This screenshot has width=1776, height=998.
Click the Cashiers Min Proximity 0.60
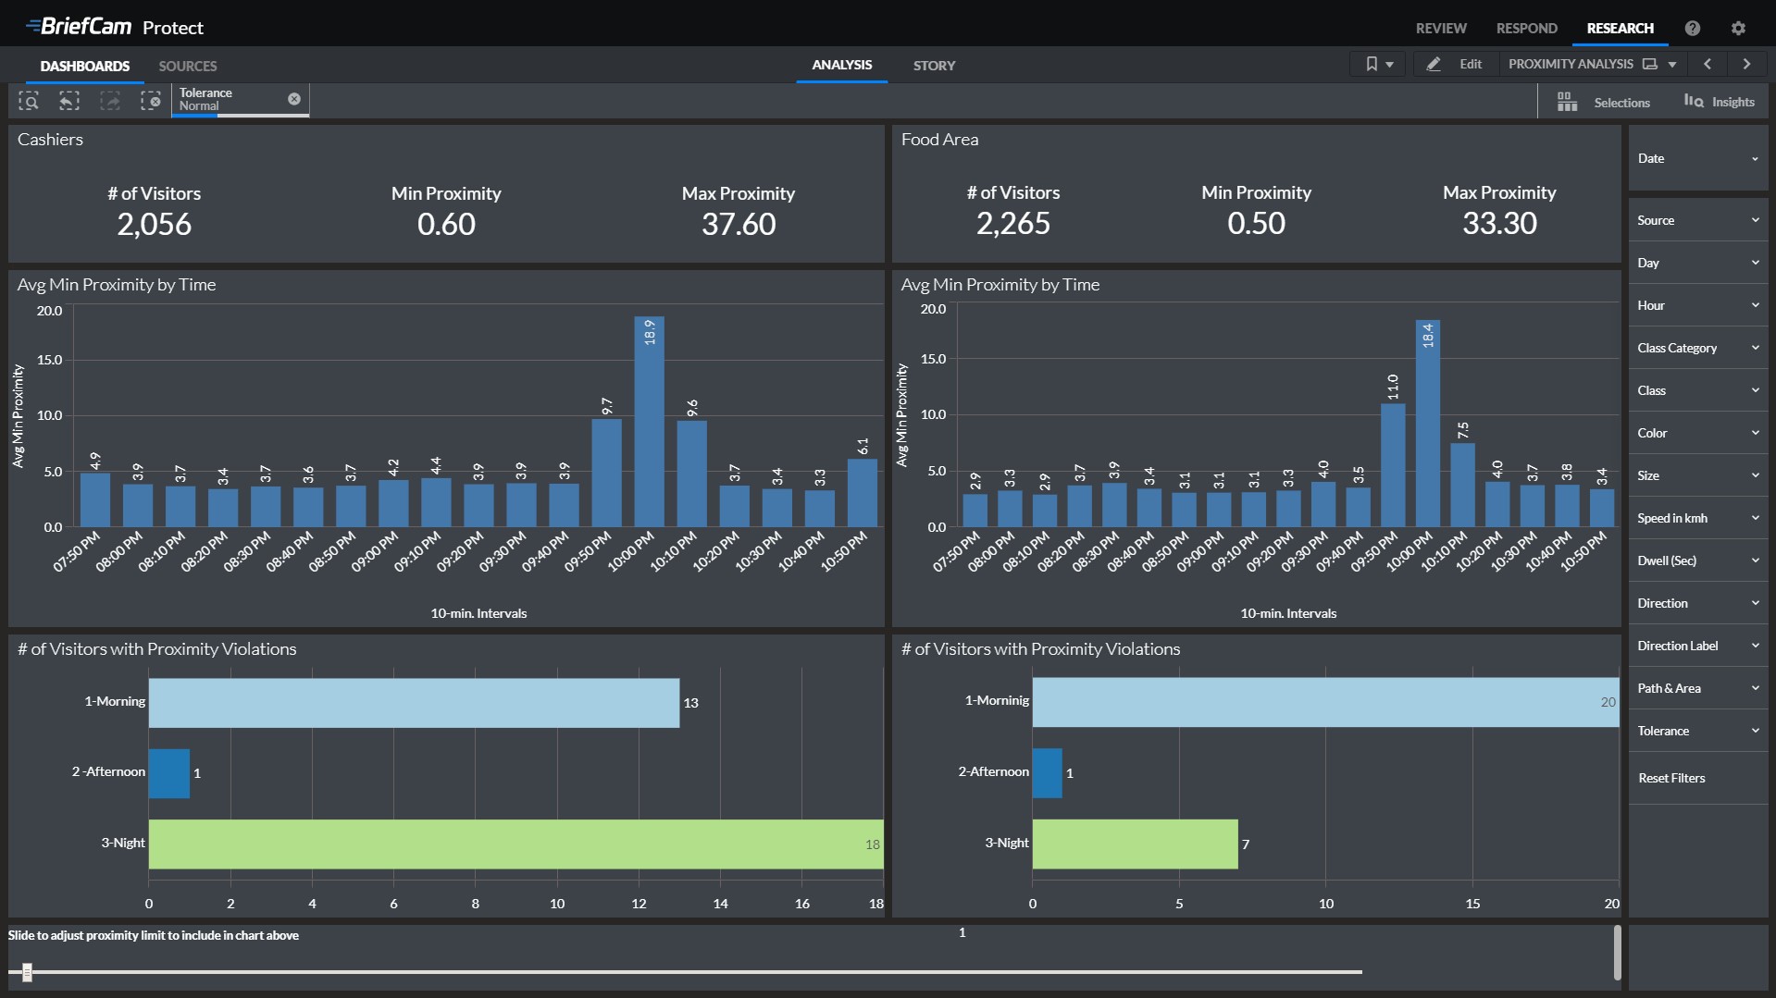click(446, 224)
